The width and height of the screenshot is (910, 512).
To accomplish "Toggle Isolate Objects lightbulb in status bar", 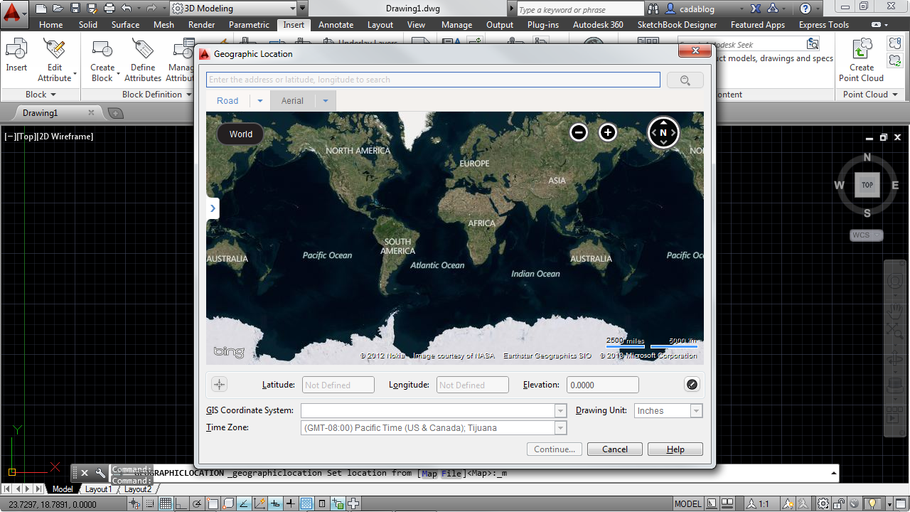I will [x=873, y=504].
